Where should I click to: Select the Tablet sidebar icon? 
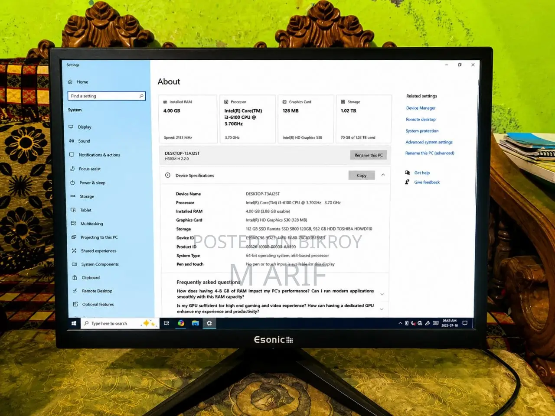tap(73, 210)
